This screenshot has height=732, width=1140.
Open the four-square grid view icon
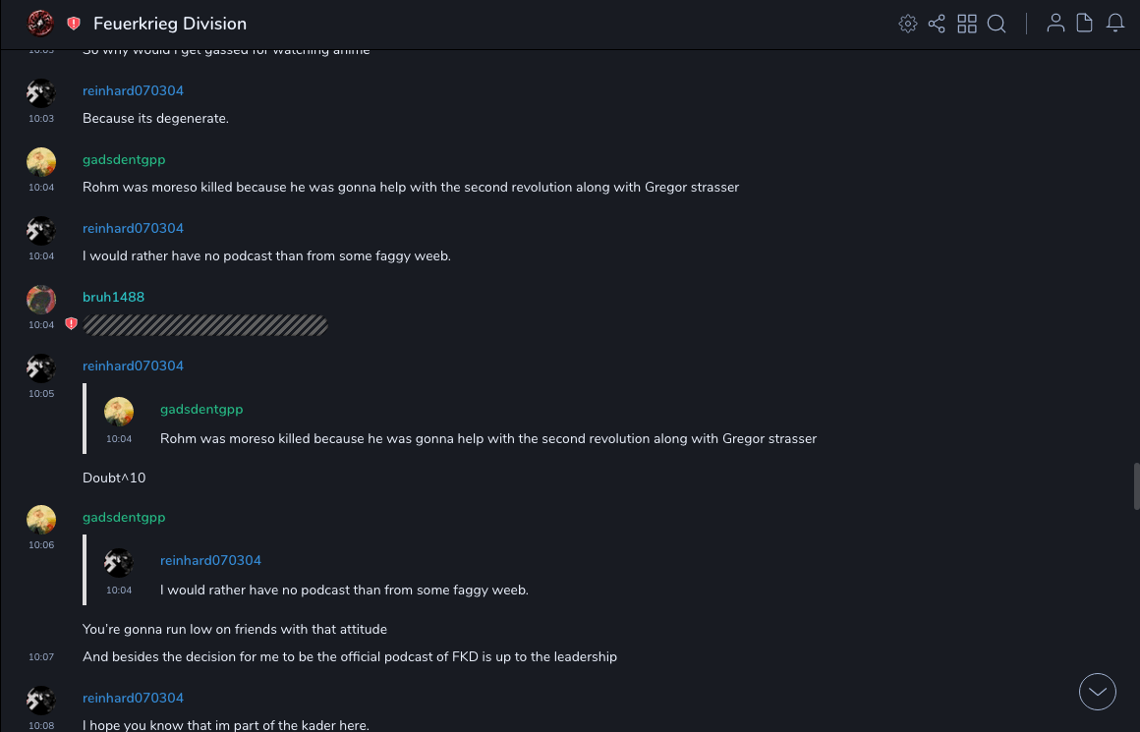[967, 24]
